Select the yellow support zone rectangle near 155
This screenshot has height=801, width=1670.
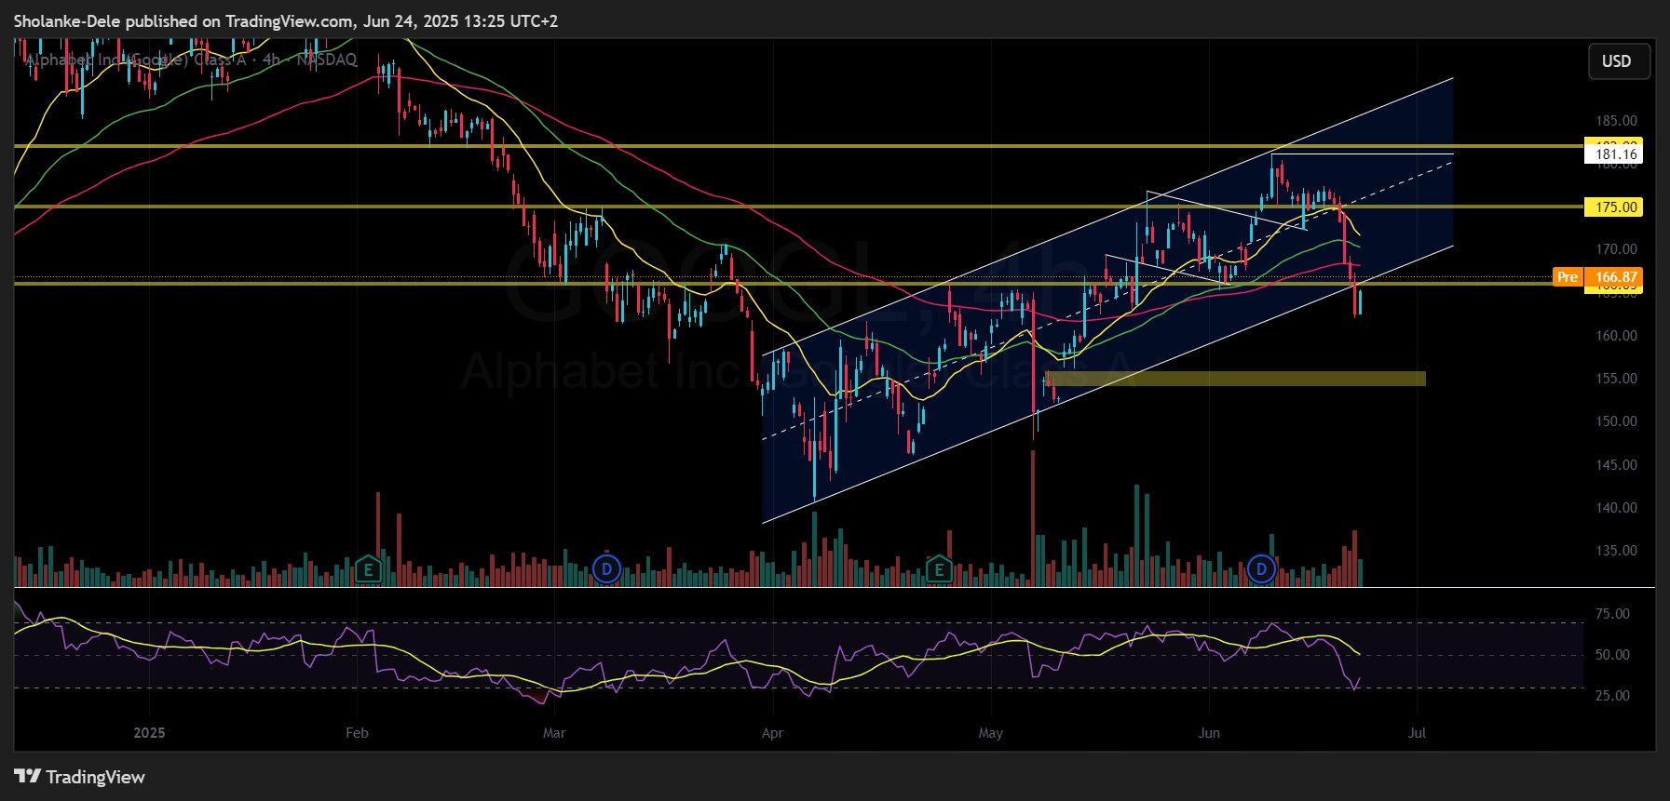click(1236, 379)
